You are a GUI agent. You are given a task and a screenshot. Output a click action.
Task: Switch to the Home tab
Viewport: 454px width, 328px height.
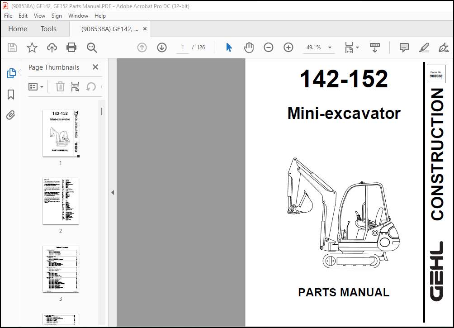click(18, 29)
